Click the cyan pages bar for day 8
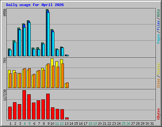Screen dimensions: 162x127 tap(44, 50)
